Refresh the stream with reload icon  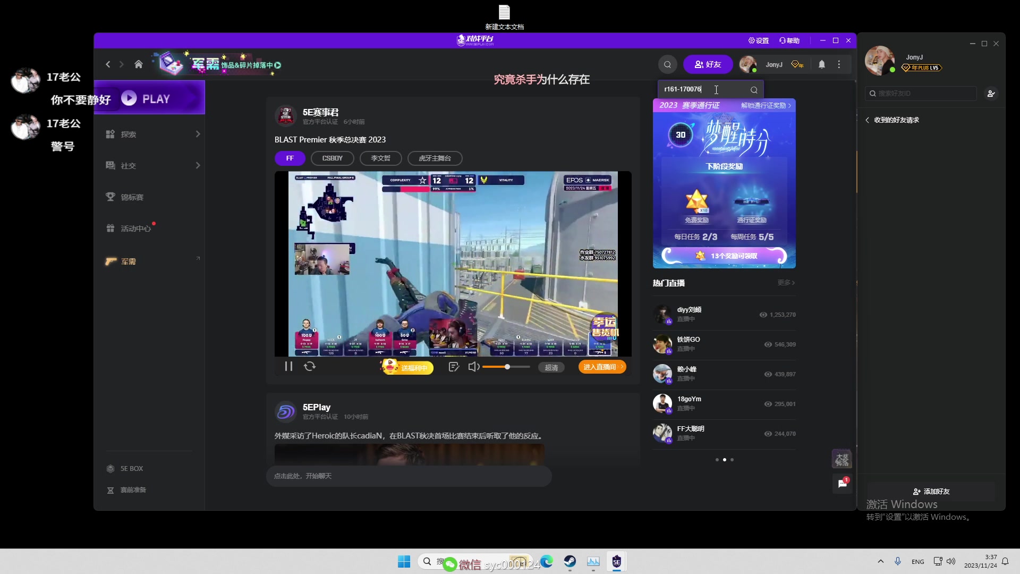[310, 366]
